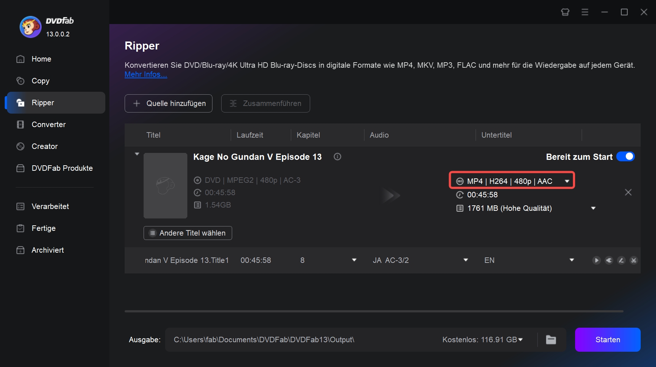Remove the Kage No Gundan task with X
The image size is (656, 367).
[x=628, y=192]
